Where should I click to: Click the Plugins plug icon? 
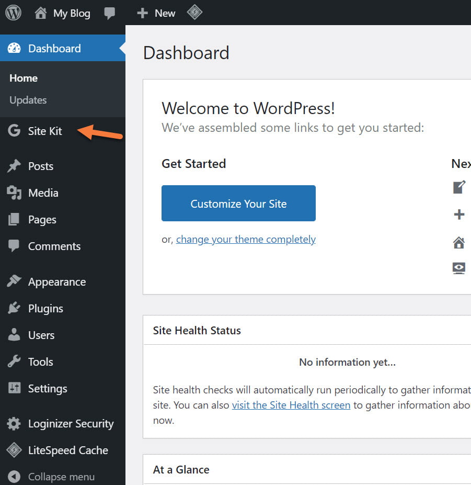pos(14,309)
